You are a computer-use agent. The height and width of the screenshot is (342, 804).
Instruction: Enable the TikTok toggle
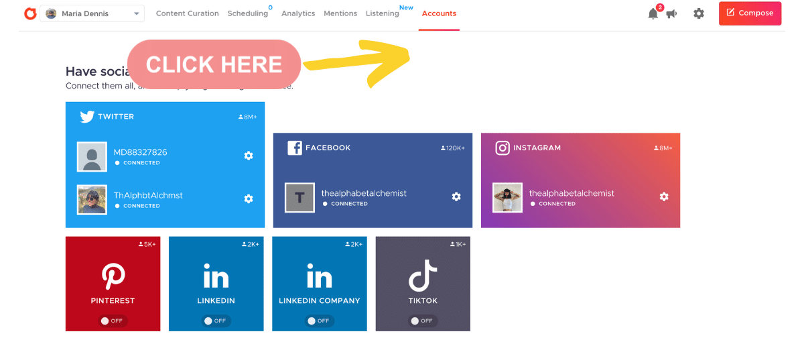(423, 321)
